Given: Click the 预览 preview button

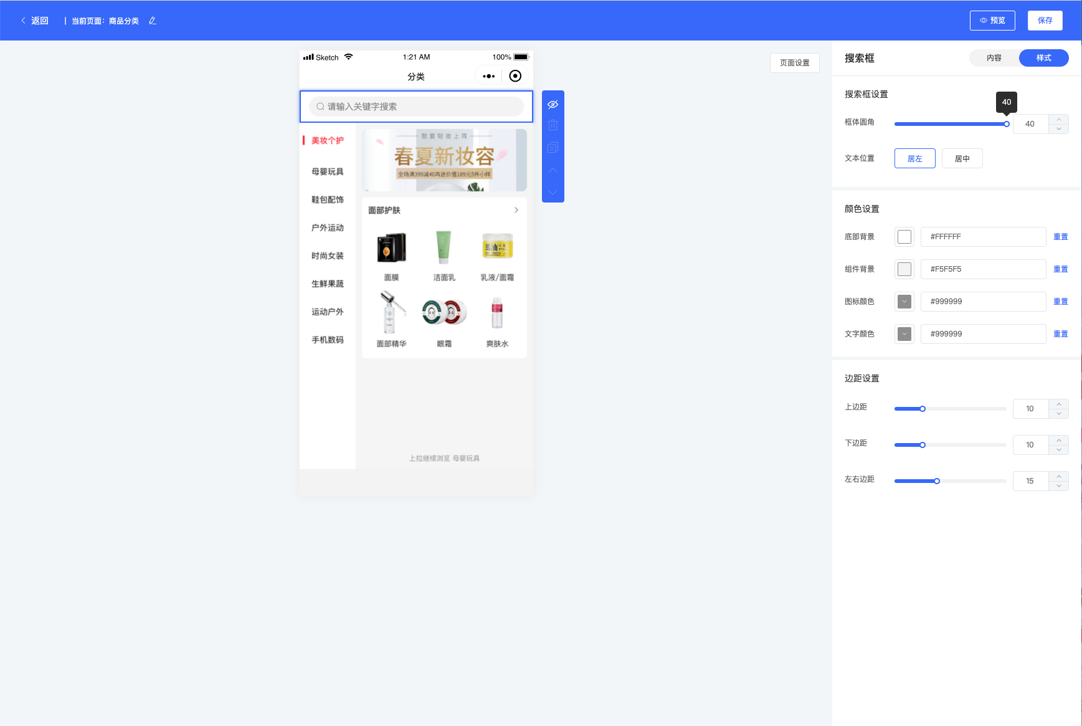Looking at the screenshot, I should (x=992, y=21).
